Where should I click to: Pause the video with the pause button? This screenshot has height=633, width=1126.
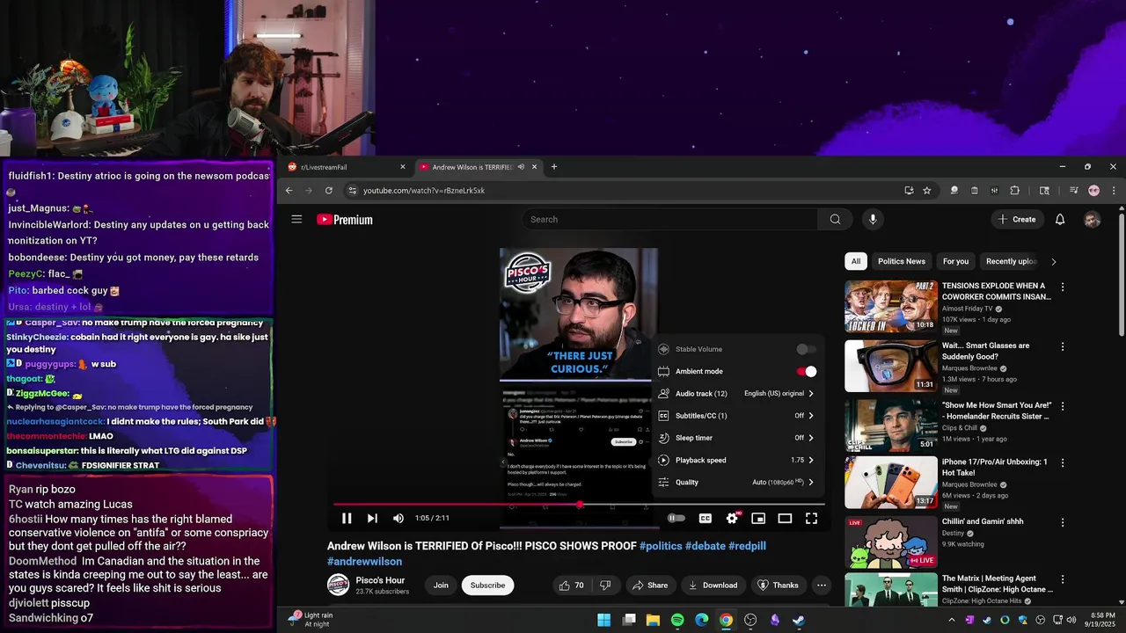[x=347, y=519]
